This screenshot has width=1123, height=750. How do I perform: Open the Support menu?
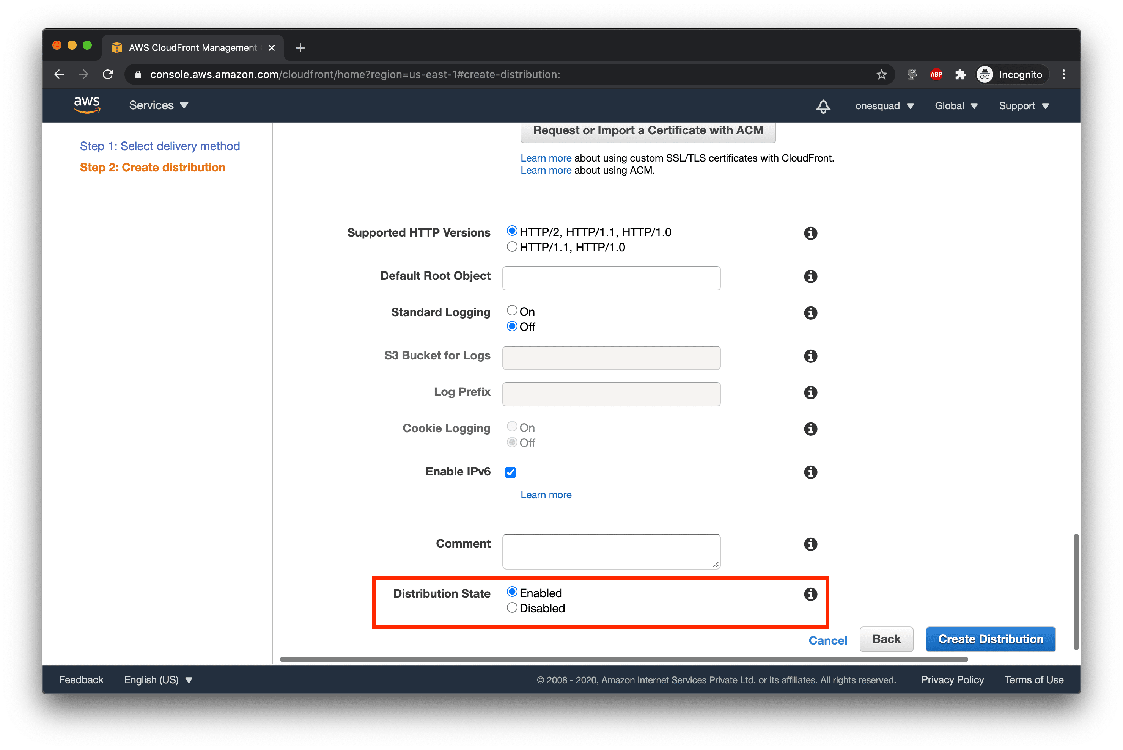1024,106
